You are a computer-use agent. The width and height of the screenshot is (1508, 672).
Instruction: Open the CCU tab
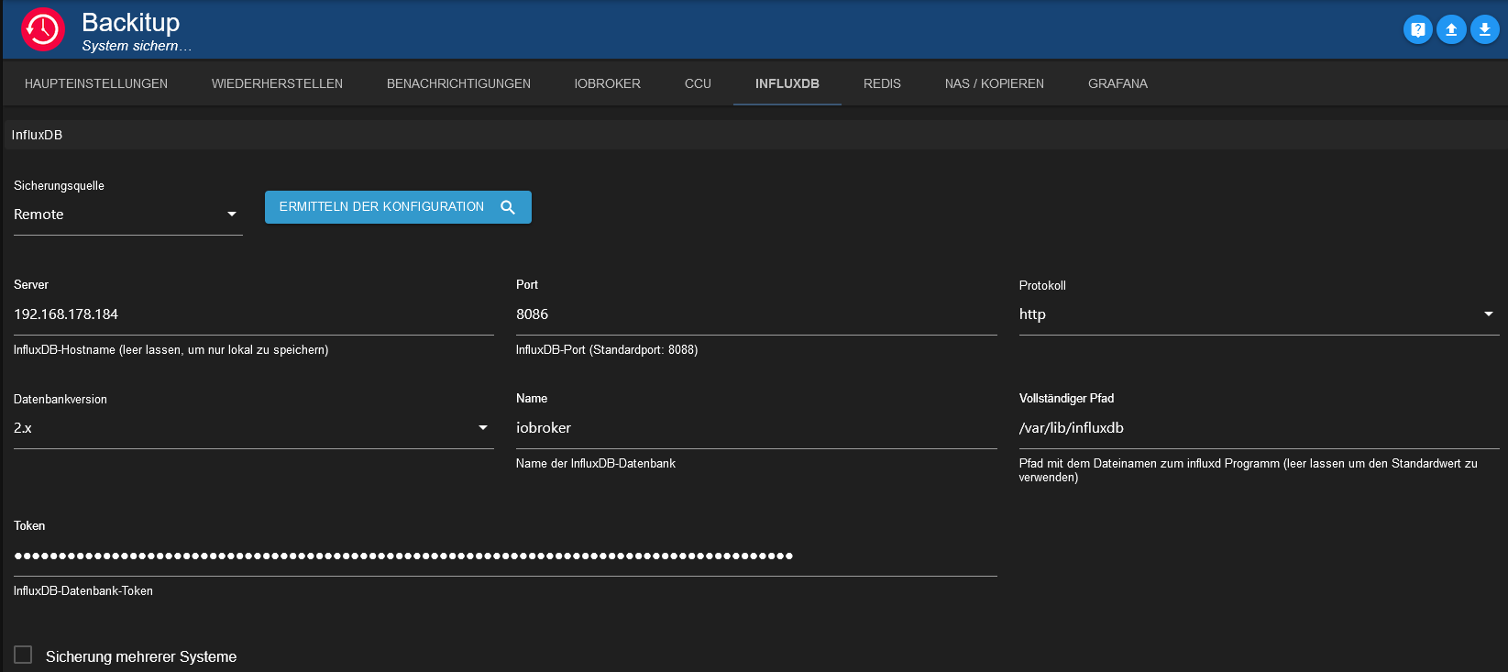pos(698,83)
